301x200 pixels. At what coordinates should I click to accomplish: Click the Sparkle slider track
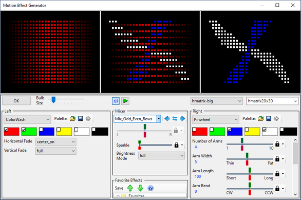[155, 145]
